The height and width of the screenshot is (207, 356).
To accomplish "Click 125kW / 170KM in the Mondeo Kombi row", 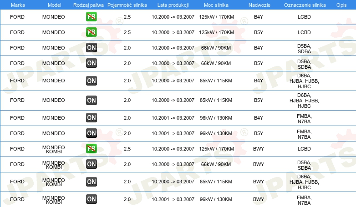I will point(216,149).
